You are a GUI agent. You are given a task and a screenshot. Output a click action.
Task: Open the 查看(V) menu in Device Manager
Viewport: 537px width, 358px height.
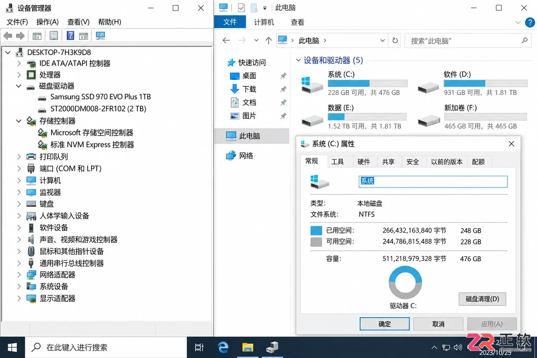[x=79, y=22]
